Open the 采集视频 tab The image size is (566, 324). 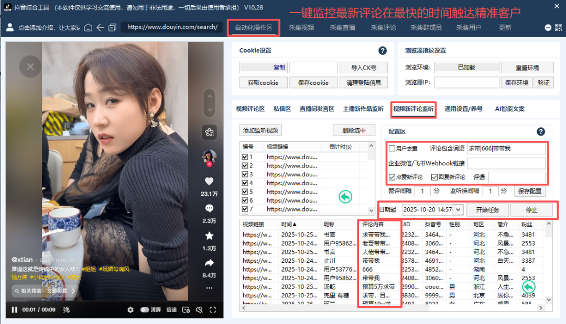301,28
